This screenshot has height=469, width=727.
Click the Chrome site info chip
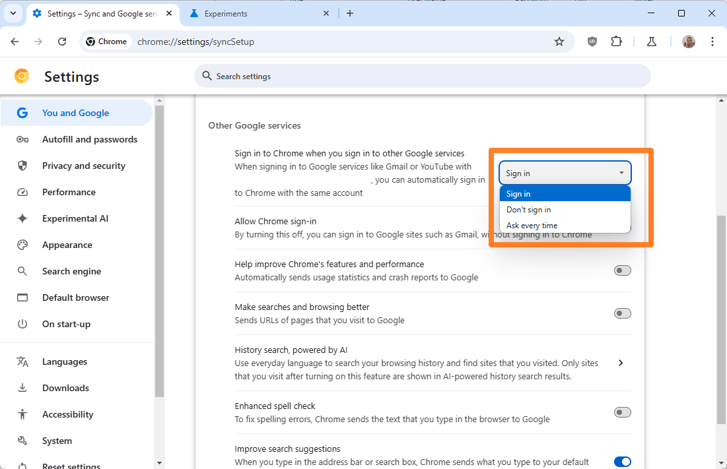coord(106,42)
